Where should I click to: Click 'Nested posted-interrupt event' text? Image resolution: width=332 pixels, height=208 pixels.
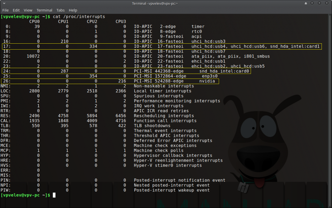coord(172,185)
